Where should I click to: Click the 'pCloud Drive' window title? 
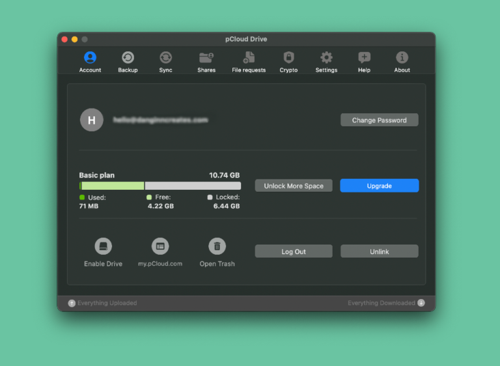point(246,39)
